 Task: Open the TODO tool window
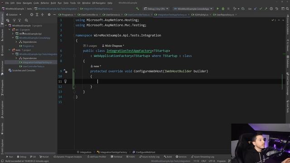click(x=130, y=157)
